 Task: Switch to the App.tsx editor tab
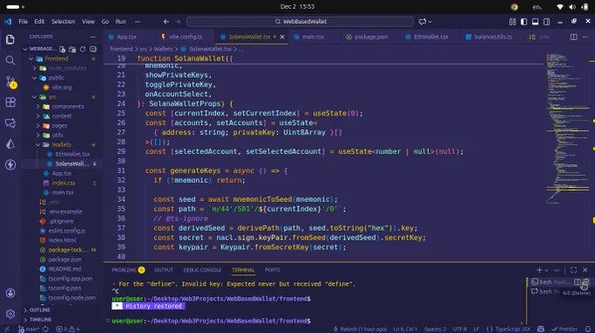pyautogui.click(x=126, y=37)
